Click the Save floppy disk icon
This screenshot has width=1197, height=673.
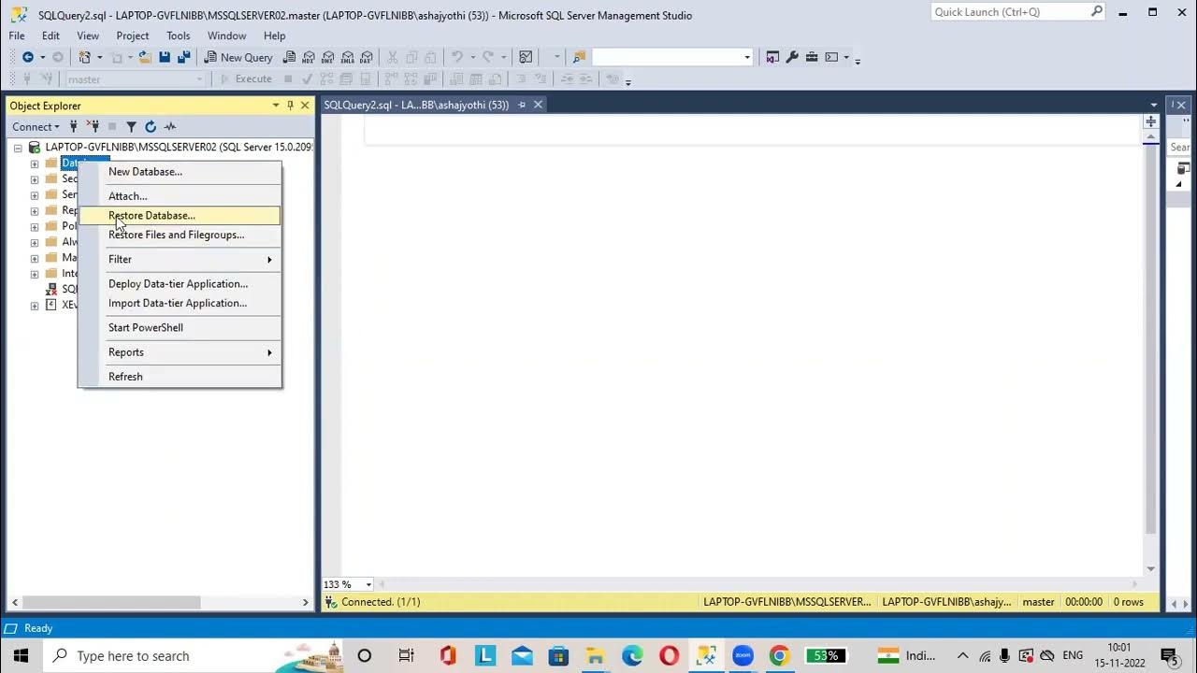tap(165, 57)
